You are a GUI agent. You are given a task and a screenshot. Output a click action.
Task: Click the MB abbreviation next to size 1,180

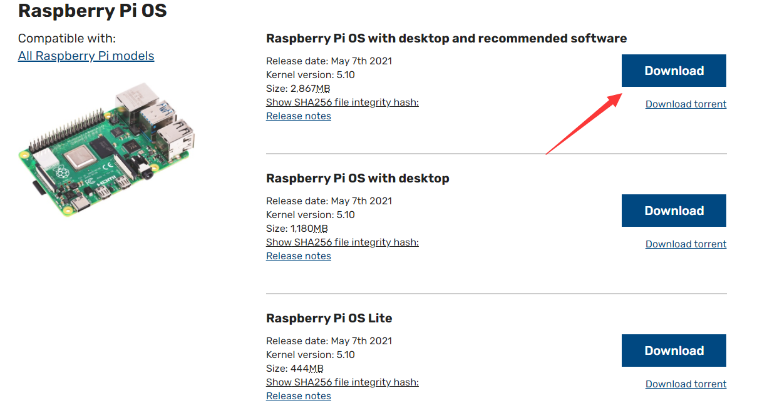[x=320, y=229]
